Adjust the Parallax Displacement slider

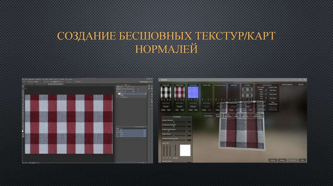(174, 131)
